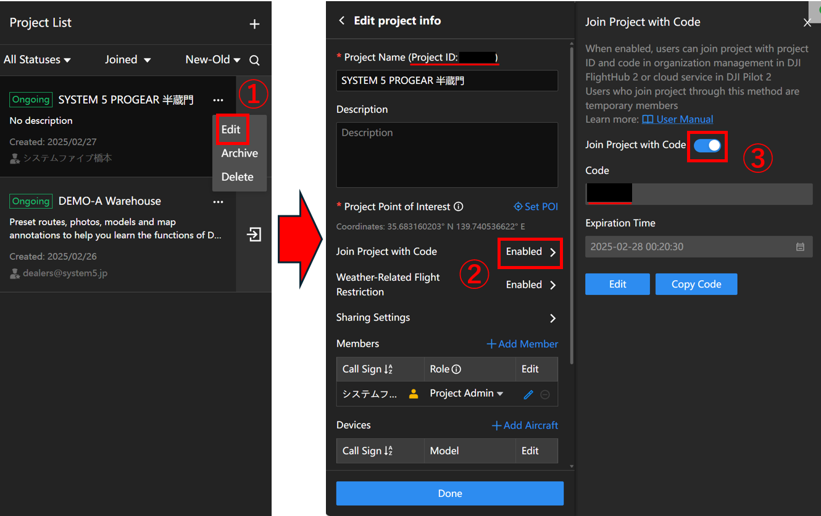Click Set POI link
Viewport: 821px width, 516px height.
(536, 207)
